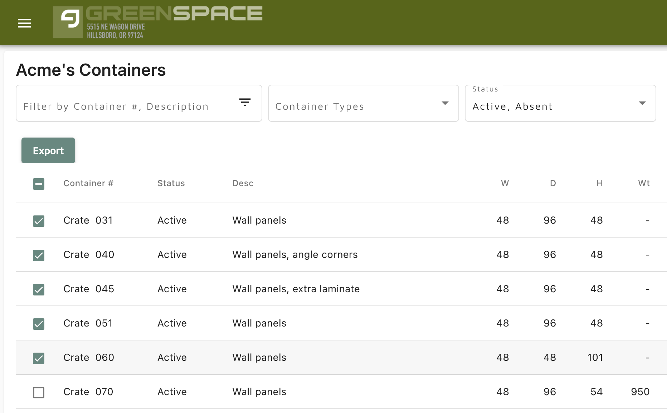This screenshot has width=667, height=413.
Task: Click the Export button
Action: click(48, 150)
